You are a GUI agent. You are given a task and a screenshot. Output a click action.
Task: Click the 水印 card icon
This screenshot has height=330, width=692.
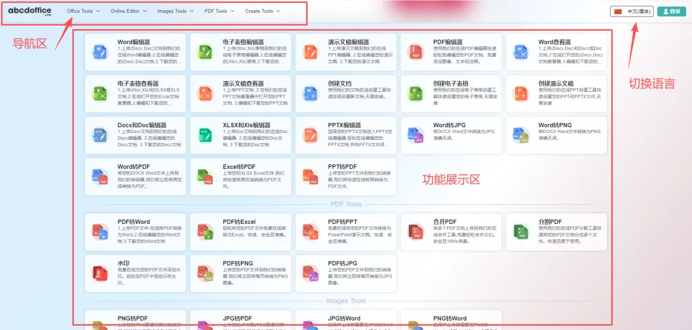(x=99, y=272)
